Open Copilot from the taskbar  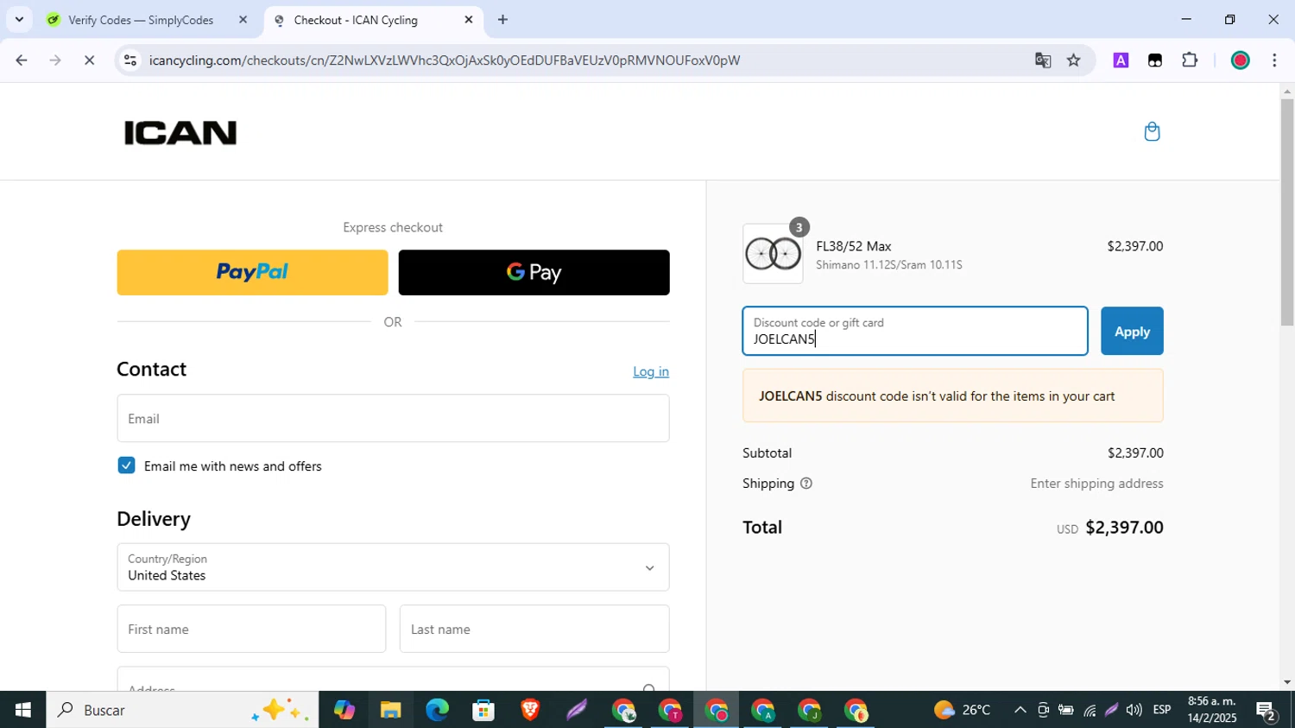click(x=344, y=710)
